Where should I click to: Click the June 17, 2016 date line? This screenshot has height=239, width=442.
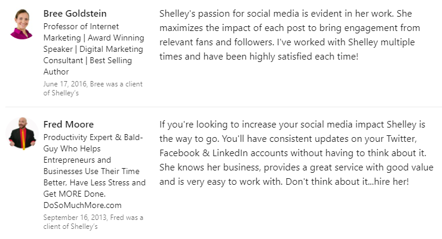coord(93,88)
